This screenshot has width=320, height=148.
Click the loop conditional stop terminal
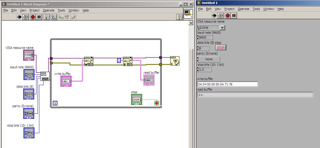pos(156,103)
